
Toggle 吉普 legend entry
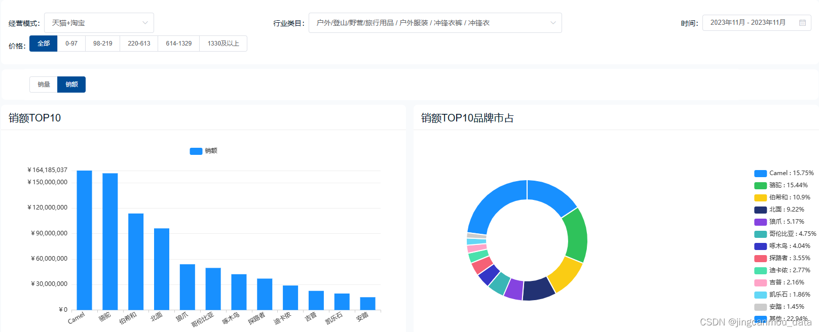coord(779,282)
